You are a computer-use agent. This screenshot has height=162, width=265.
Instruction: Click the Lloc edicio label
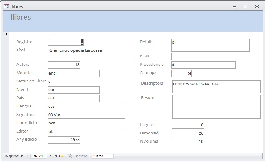pos(26,123)
